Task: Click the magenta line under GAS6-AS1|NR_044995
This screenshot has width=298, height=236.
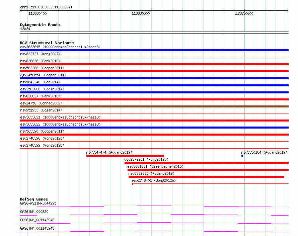Action: [154, 206]
